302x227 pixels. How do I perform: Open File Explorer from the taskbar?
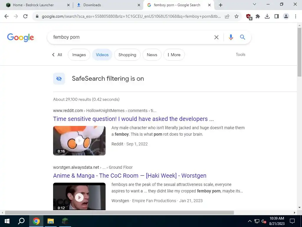(51, 221)
